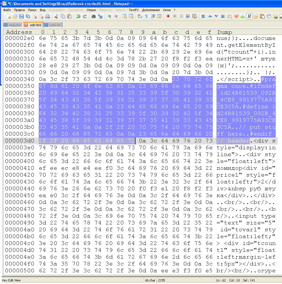Image resolution: width=282 pixels, height=284 pixels.
Task: Click blue triangles pointing inward icon
Action: pyautogui.click(x=203, y=16)
